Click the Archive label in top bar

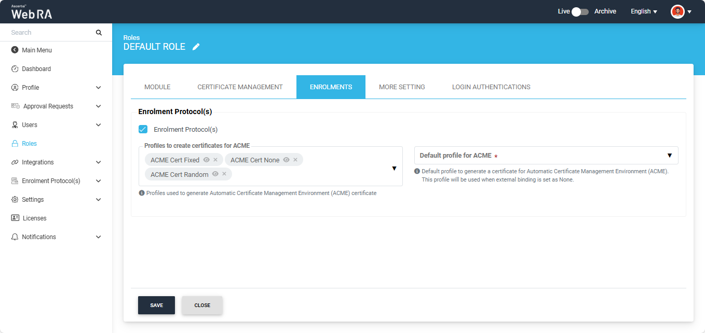605,11
